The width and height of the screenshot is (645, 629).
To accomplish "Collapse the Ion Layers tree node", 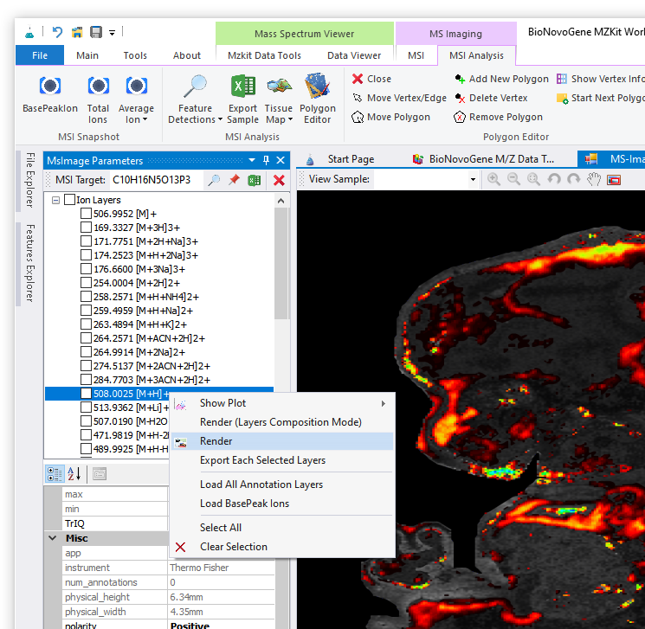I will 56,200.
